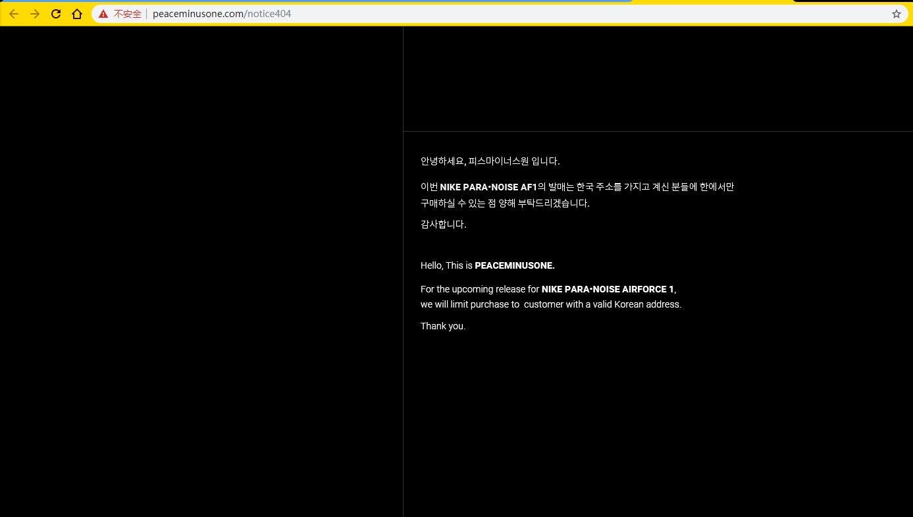The height and width of the screenshot is (517, 913).
Task: Click the bold NIKE PARA•NOISE AIRFORCE 1 text
Action: pyautogui.click(x=608, y=289)
